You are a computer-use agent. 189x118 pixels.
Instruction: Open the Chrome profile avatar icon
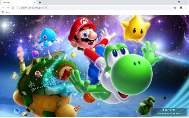[181, 8]
